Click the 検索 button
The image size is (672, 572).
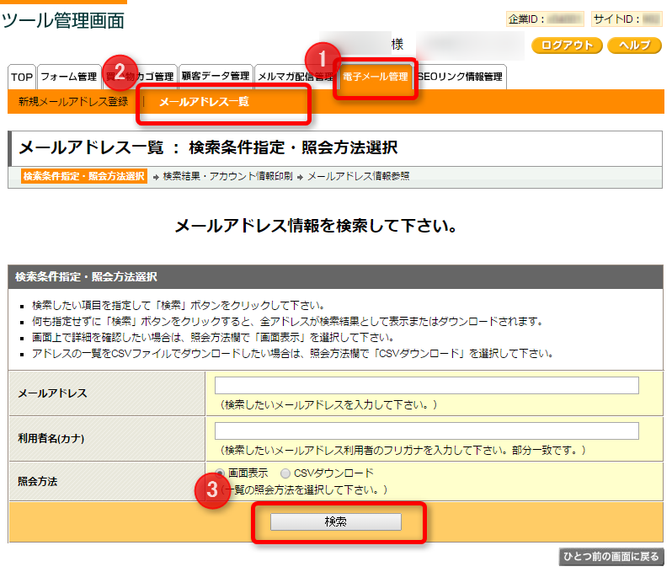pos(335,522)
